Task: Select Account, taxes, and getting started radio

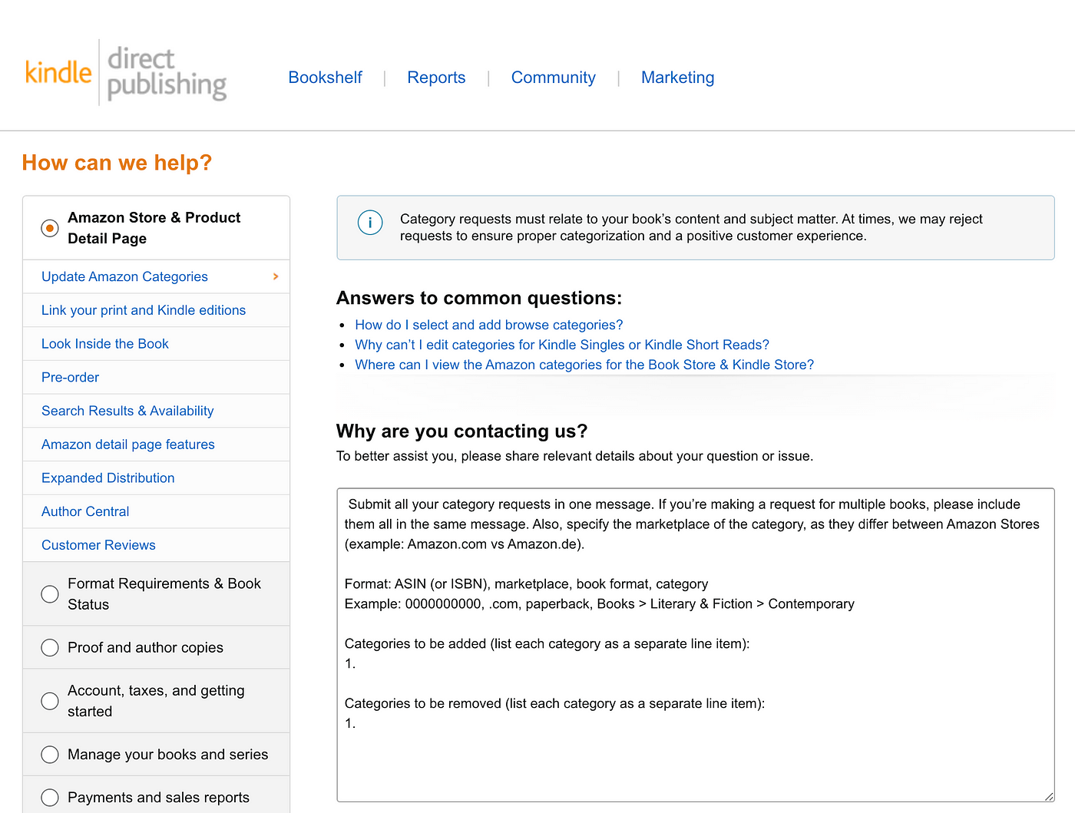Action: point(50,701)
